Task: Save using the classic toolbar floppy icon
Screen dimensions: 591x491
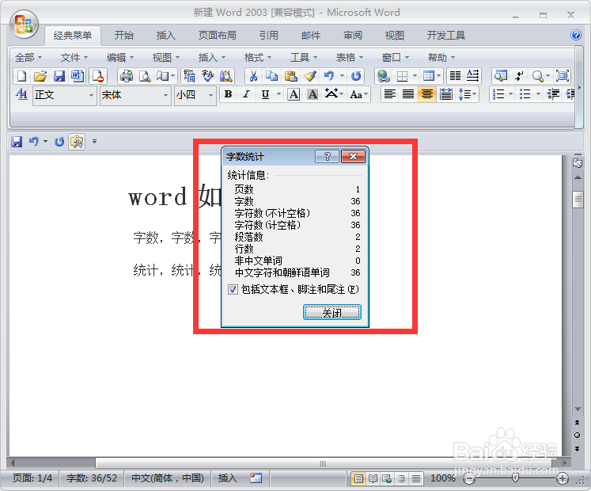Action: 59,76
